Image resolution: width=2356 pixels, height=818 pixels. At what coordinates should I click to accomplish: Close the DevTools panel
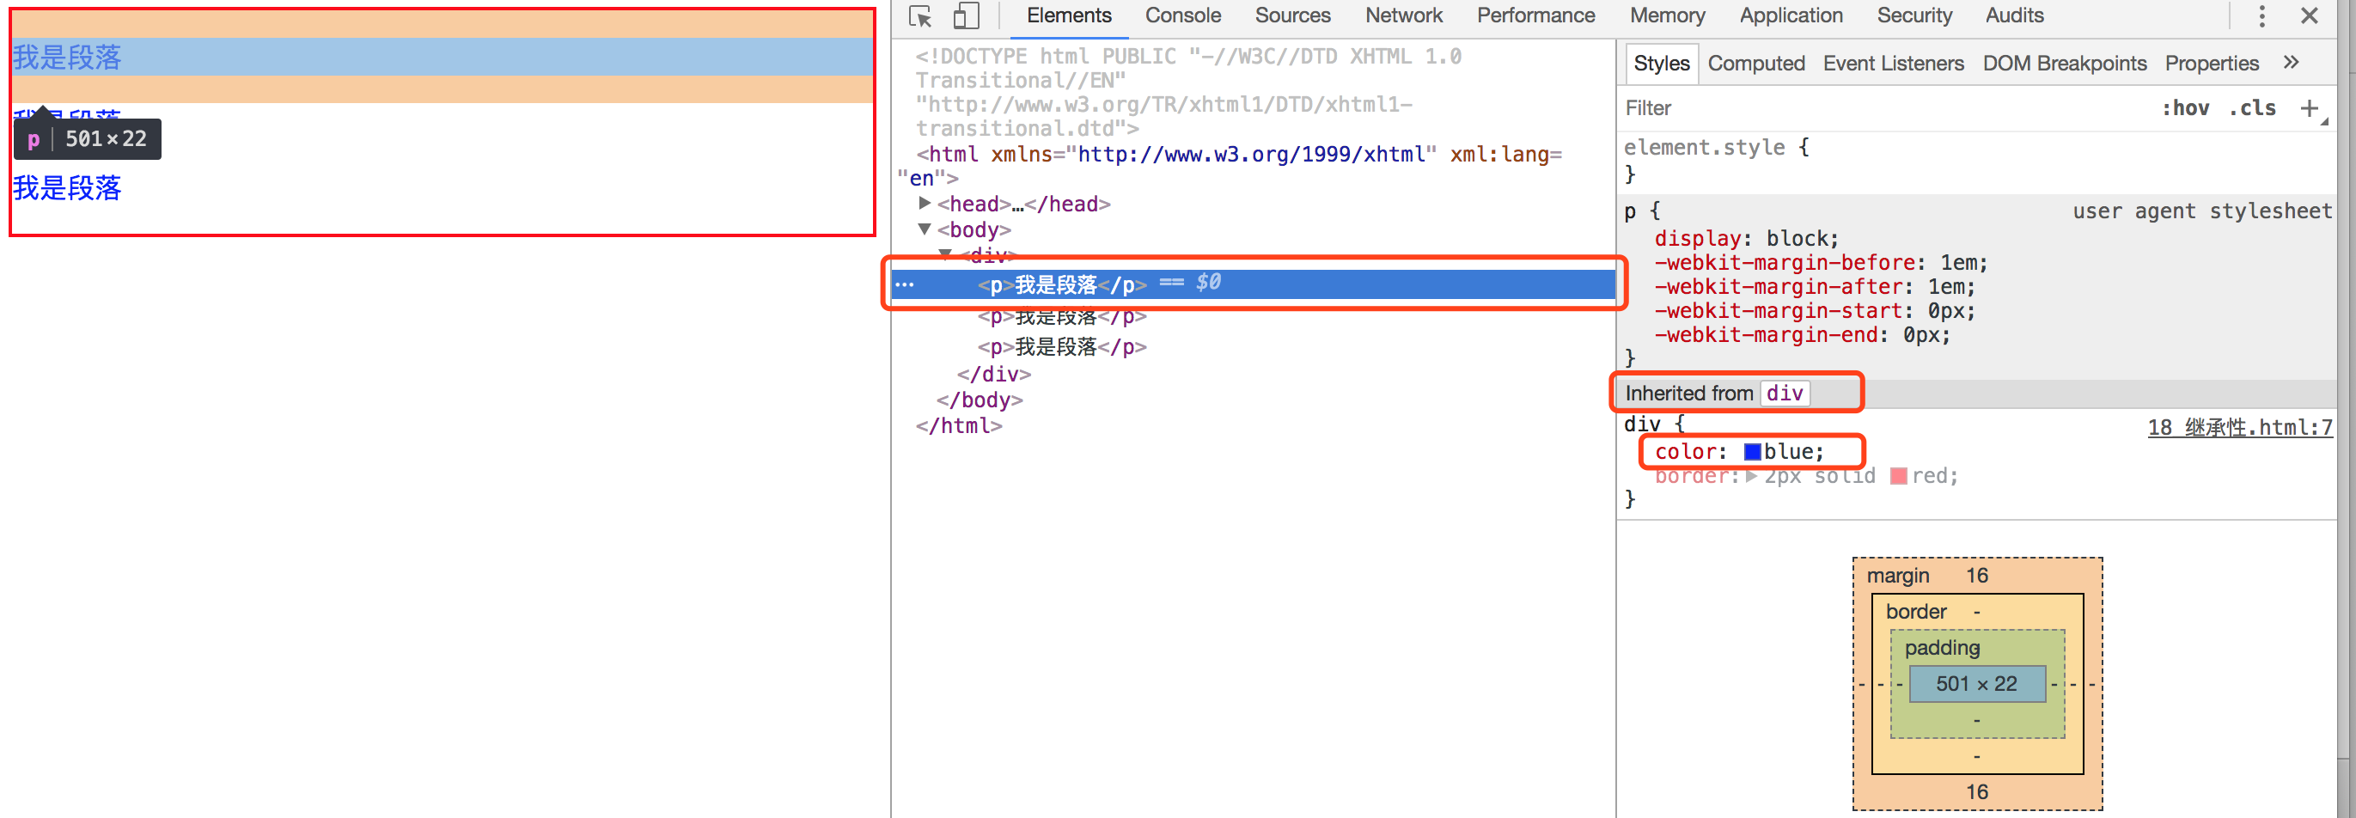[x=2310, y=15]
